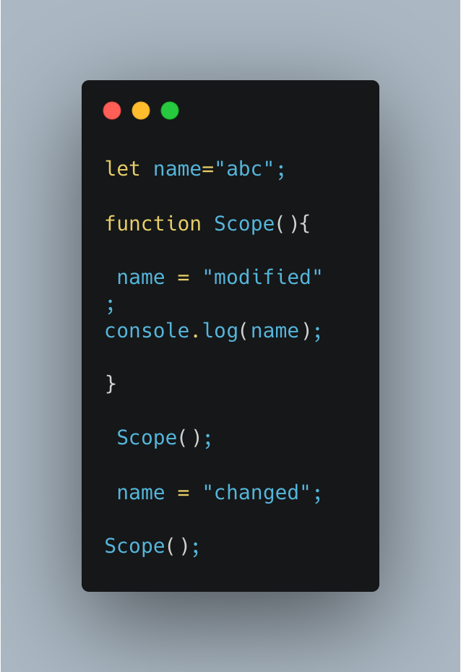Click the lone semicolon below "modified"
461x672 pixels.
pos(110,306)
